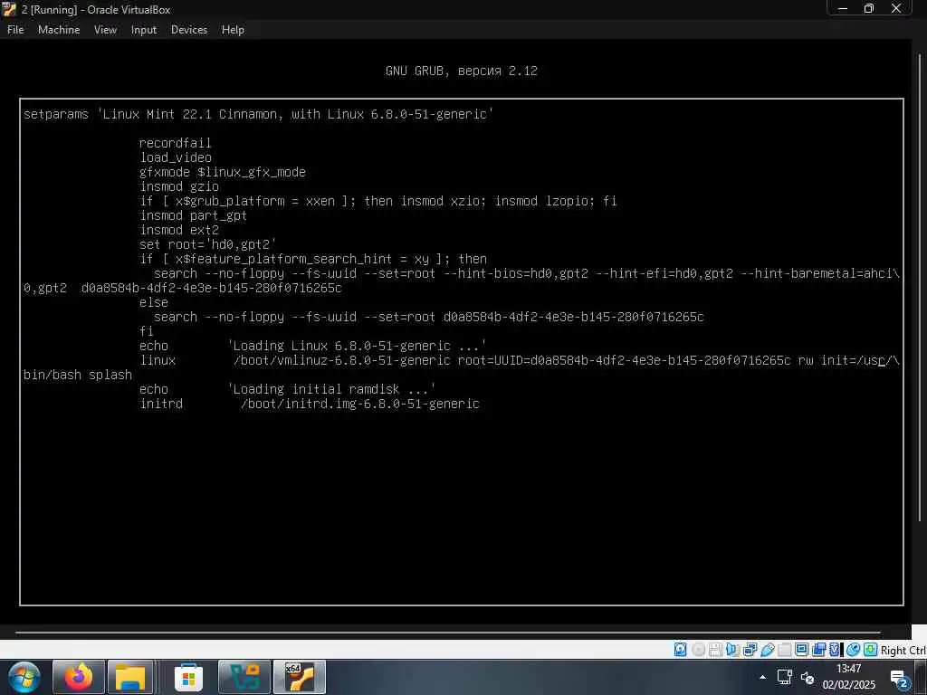Click the 'load_video' line

click(x=176, y=157)
